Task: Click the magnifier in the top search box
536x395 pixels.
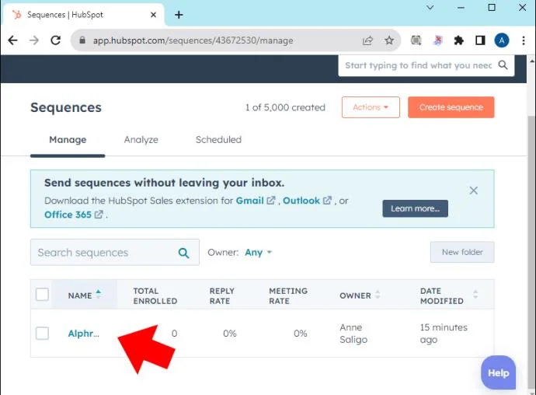Action: click(503, 65)
